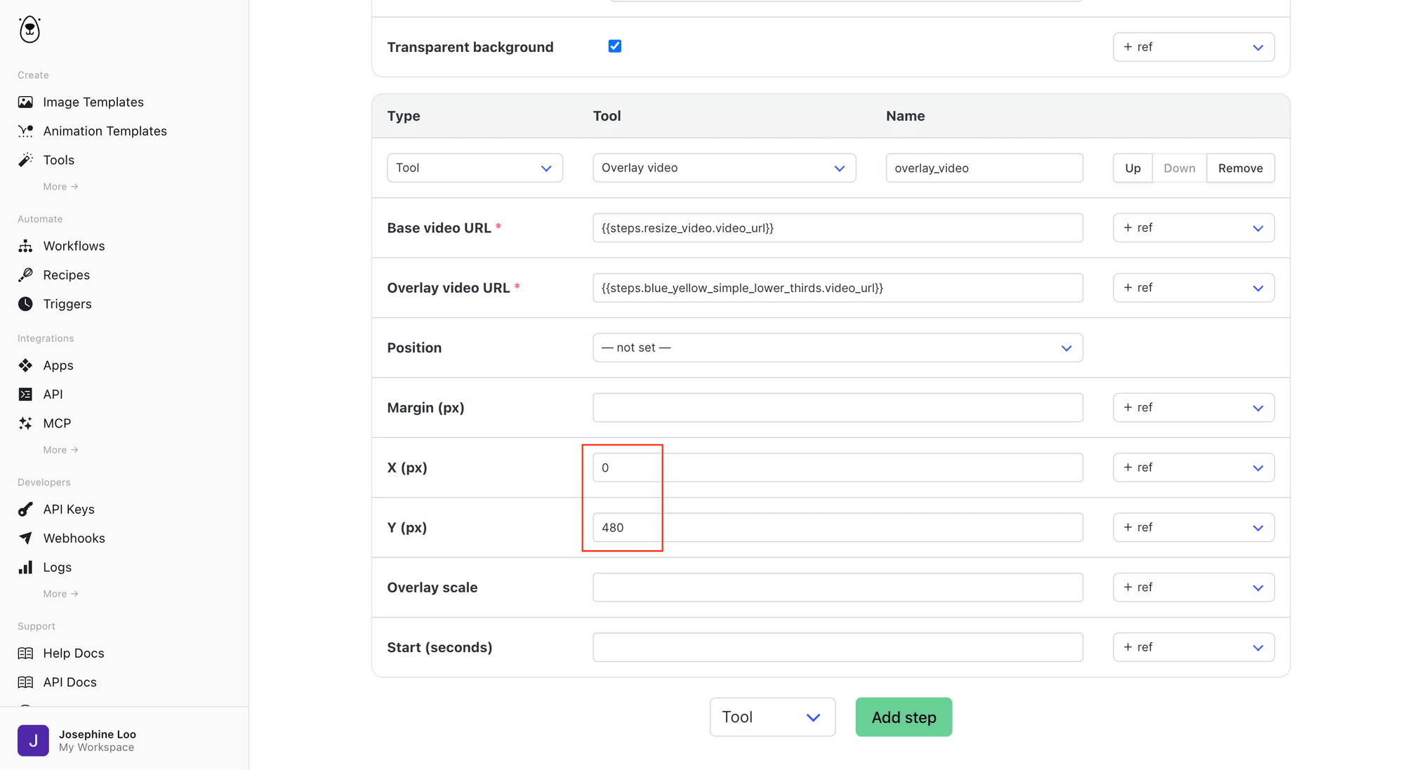Screen dimensions: 1404x770
Task: Click the X (px) input field
Action: (837, 467)
